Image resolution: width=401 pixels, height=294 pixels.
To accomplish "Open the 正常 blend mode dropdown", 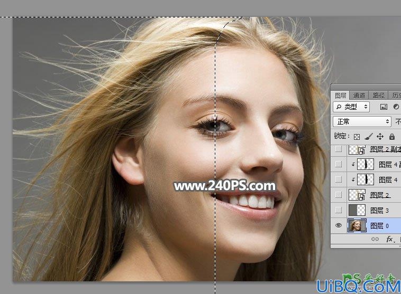I will pyautogui.click(x=362, y=121).
